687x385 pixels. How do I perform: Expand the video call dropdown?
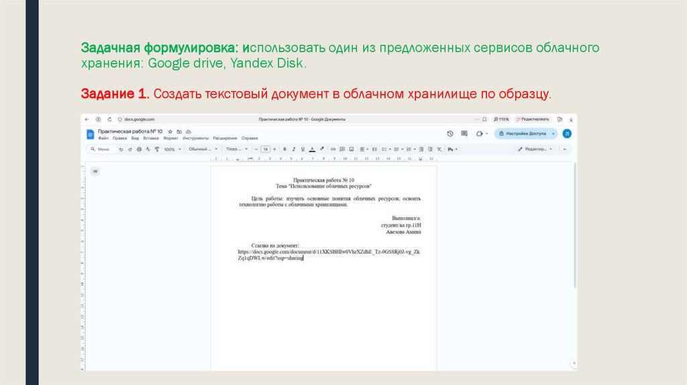pos(487,133)
